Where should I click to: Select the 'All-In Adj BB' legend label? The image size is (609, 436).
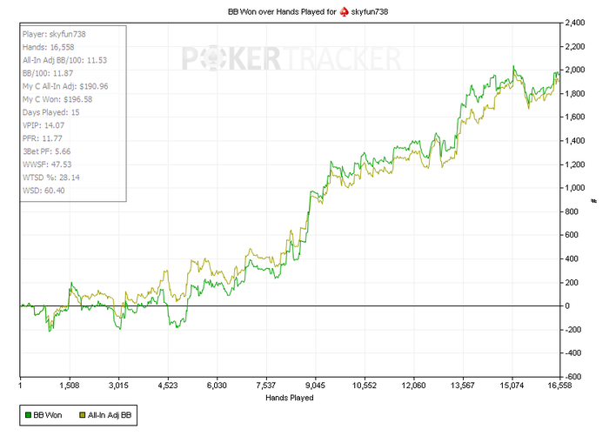[110, 415]
